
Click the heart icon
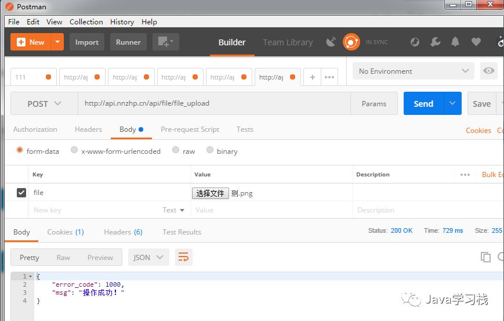[x=476, y=42]
